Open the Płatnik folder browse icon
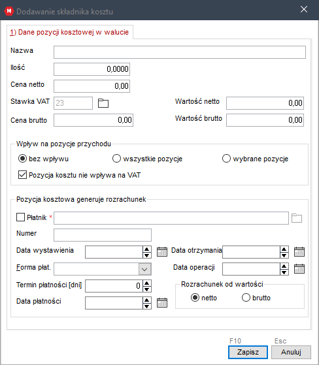 [x=297, y=218]
